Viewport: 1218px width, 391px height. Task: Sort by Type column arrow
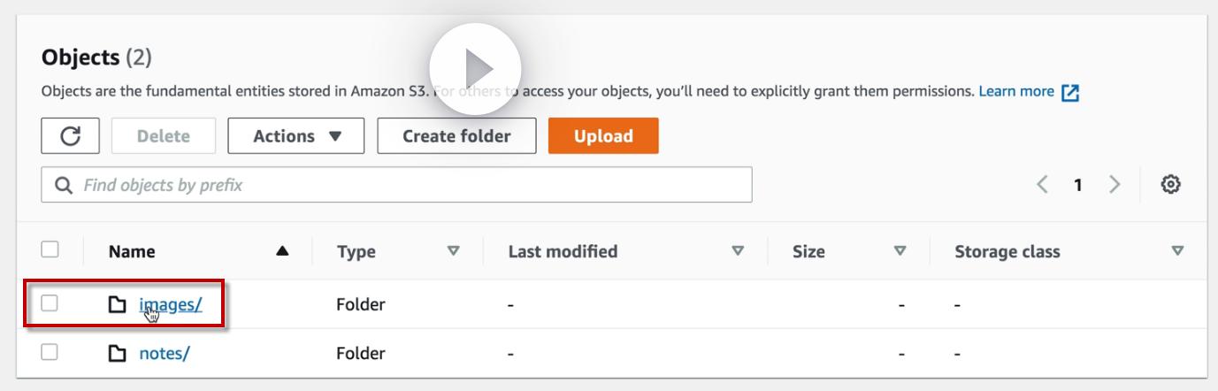[454, 251]
